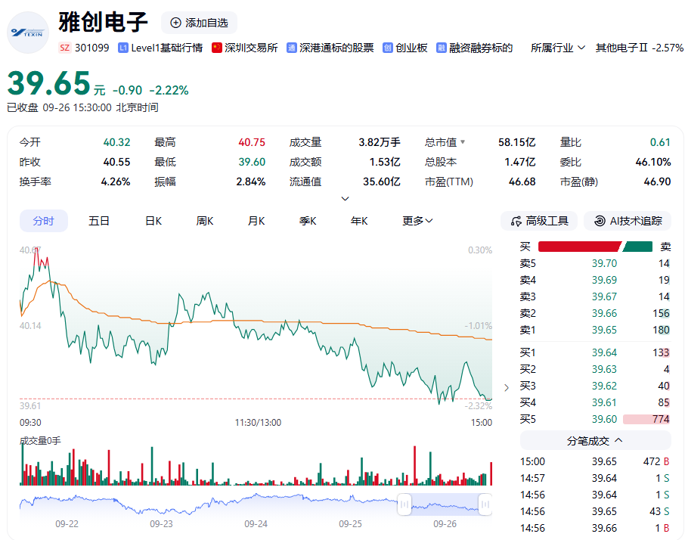Click the 融 融资融券标的 badge icon
Image resolution: width=688 pixels, height=540 pixels.
[442, 48]
